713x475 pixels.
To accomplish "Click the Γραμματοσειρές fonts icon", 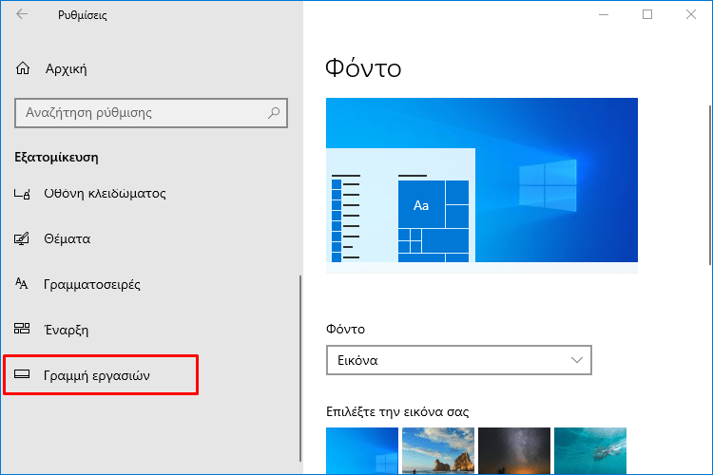I will tap(21, 284).
